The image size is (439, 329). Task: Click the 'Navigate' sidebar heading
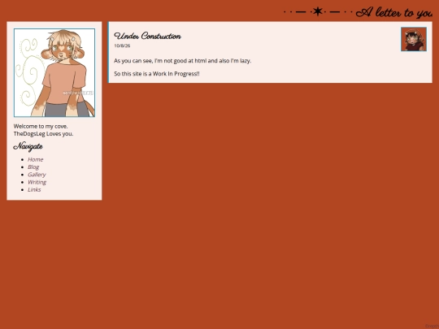tap(28, 146)
